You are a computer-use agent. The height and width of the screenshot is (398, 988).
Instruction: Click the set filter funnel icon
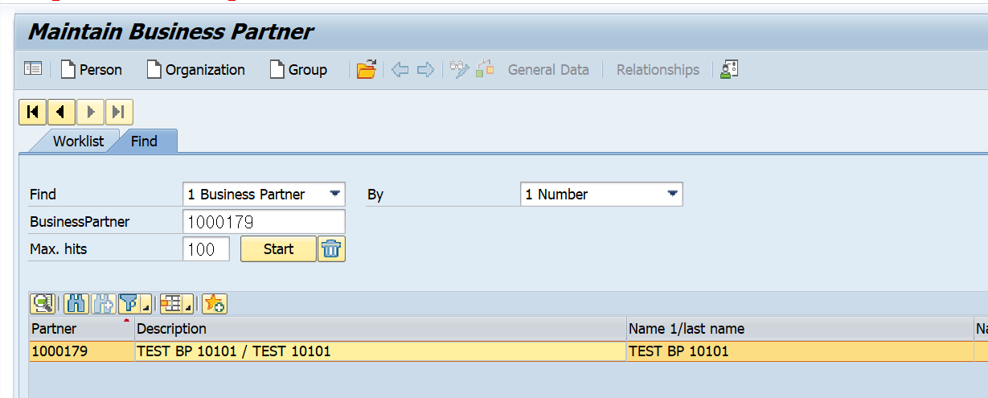tap(129, 303)
